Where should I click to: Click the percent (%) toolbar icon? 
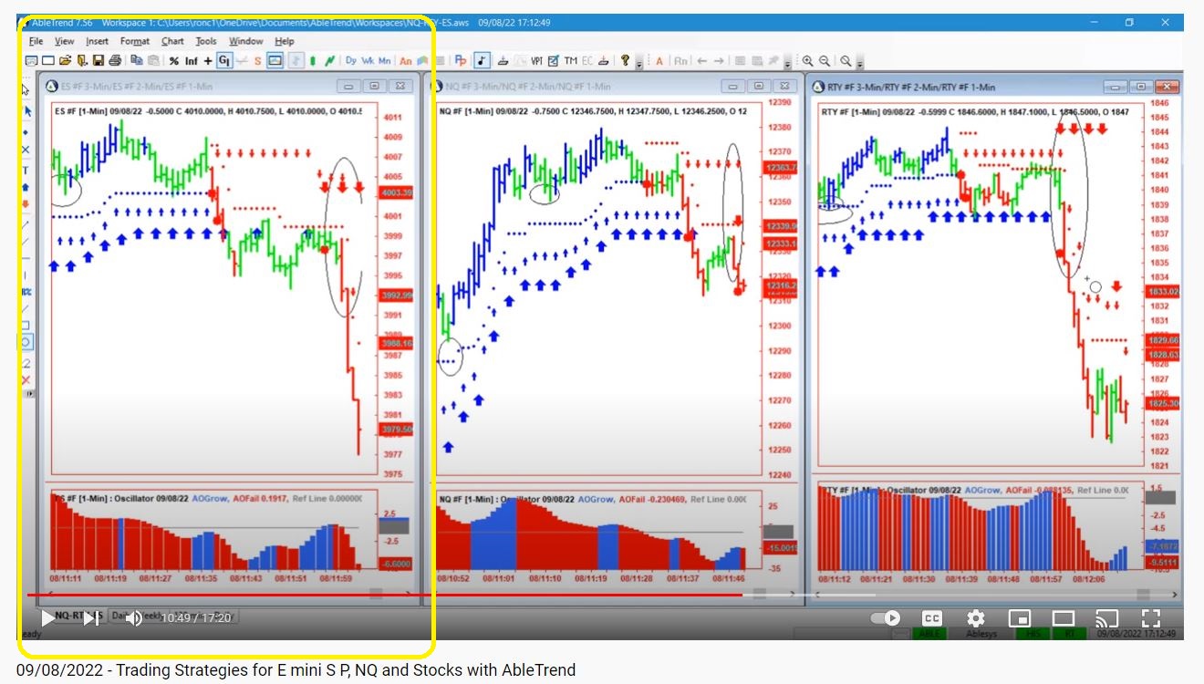pyautogui.click(x=174, y=61)
